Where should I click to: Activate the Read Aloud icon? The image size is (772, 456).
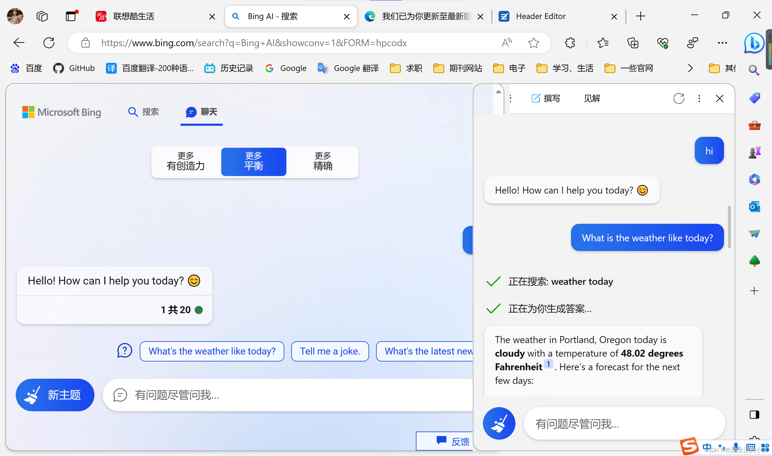[x=506, y=43]
